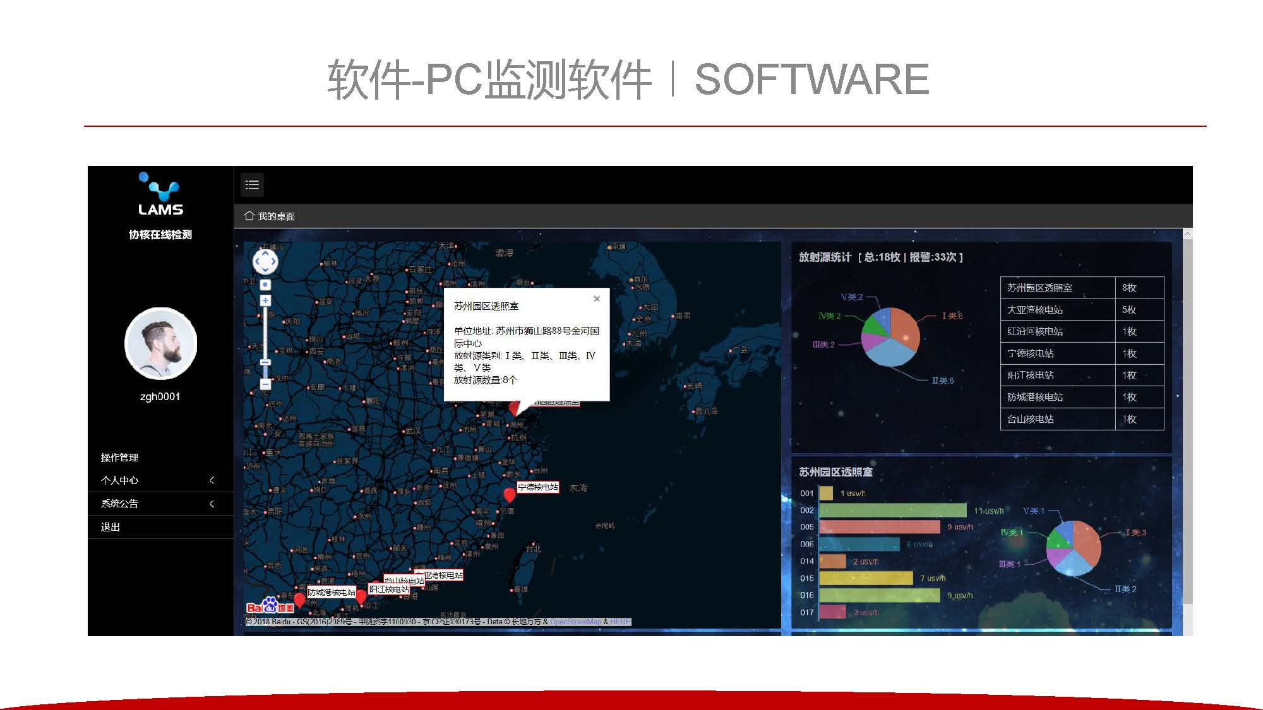
Task: Click the Ⅱ类:6 label on top pie chart
Action: coord(942,381)
